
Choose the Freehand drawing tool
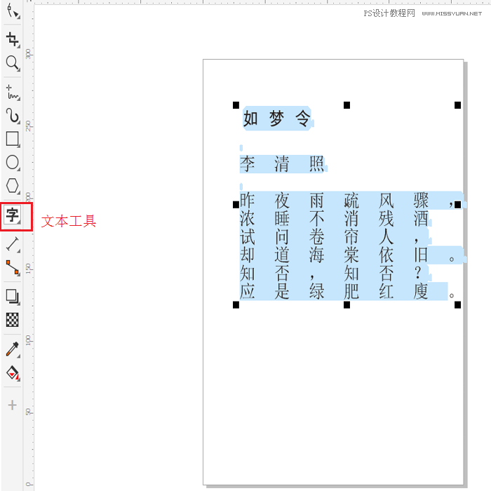12,91
